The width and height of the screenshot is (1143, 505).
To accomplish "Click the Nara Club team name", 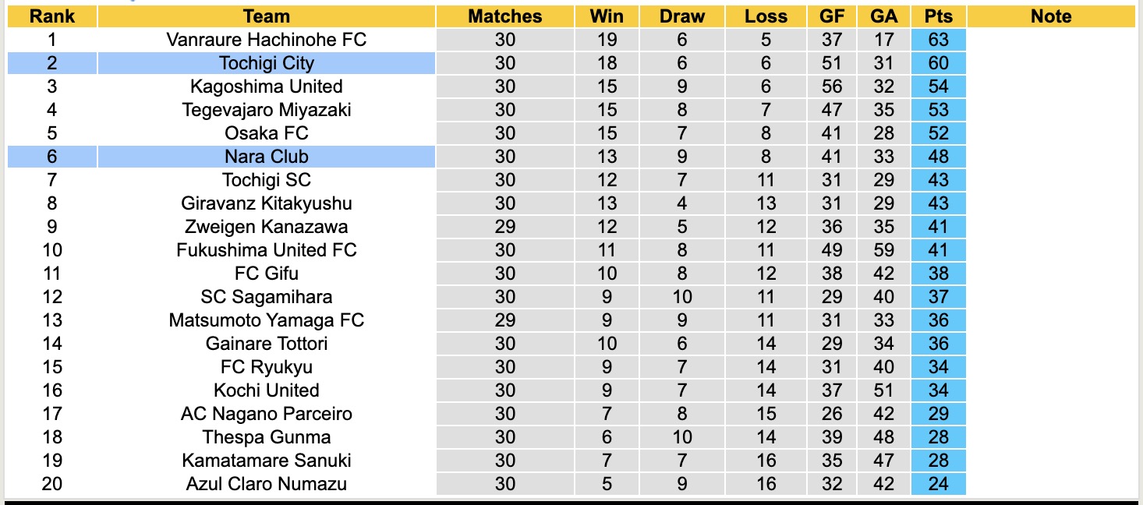I will pyautogui.click(x=266, y=157).
